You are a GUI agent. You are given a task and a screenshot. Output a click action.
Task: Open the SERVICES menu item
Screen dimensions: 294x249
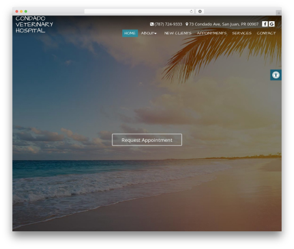pyautogui.click(x=242, y=33)
